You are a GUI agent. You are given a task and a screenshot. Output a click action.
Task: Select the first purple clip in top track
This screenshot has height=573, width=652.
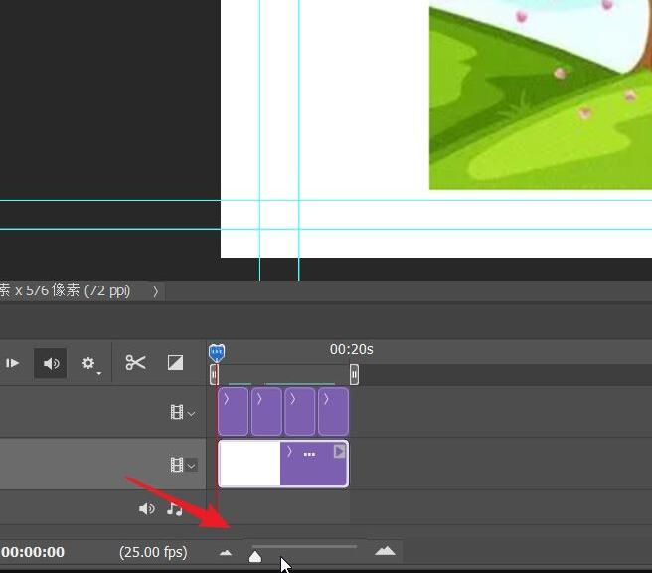click(x=233, y=412)
